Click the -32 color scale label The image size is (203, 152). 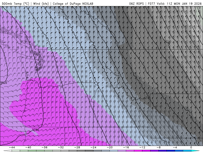(x=61, y=147)
